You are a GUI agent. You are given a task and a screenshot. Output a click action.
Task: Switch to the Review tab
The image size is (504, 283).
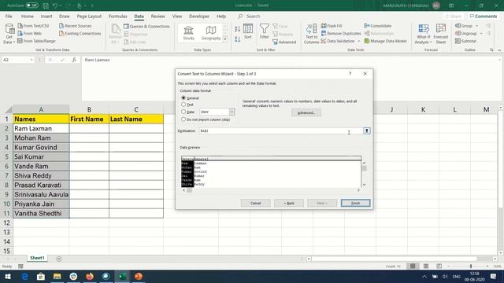tap(157, 16)
